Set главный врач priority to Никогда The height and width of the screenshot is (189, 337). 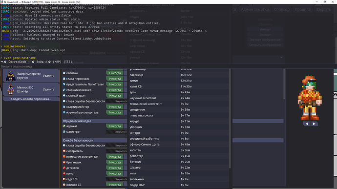pyautogui.click(x=115, y=95)
